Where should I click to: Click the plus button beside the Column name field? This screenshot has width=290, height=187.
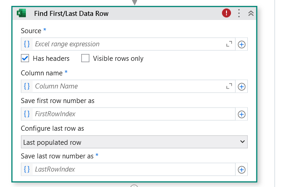[242, 86]
